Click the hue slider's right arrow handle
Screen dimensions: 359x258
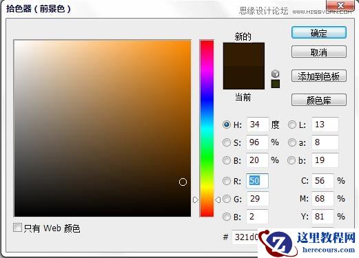point(218,200)
